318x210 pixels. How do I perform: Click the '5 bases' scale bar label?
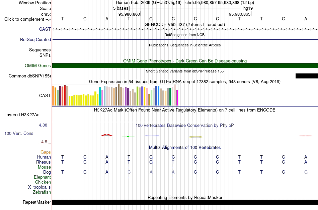(121, 8)
